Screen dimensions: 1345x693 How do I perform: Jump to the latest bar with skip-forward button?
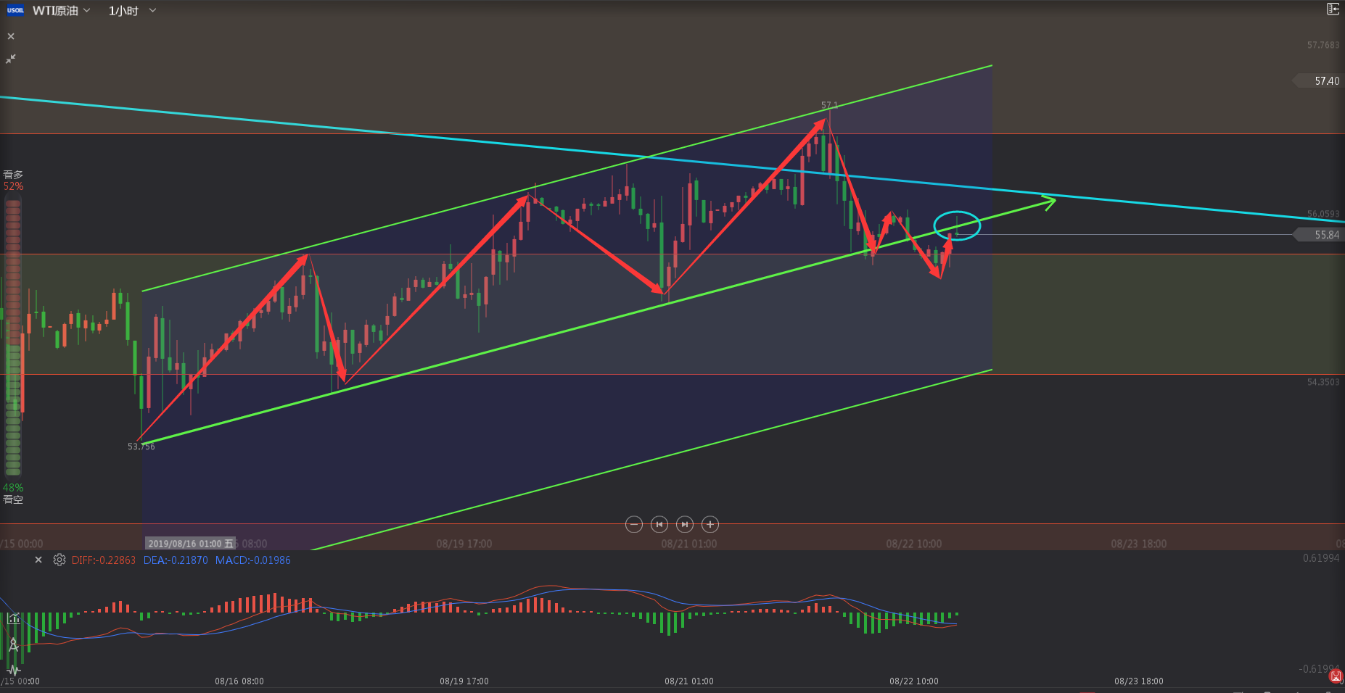tap(685, 524)
